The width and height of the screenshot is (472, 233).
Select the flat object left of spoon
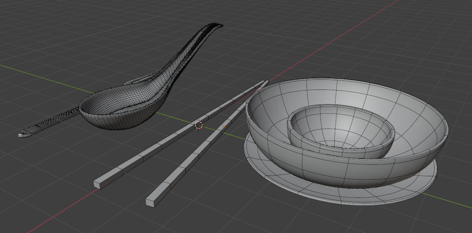coord(43,124)
